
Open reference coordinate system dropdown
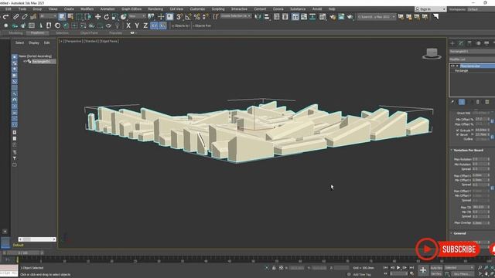click(137, 16)
